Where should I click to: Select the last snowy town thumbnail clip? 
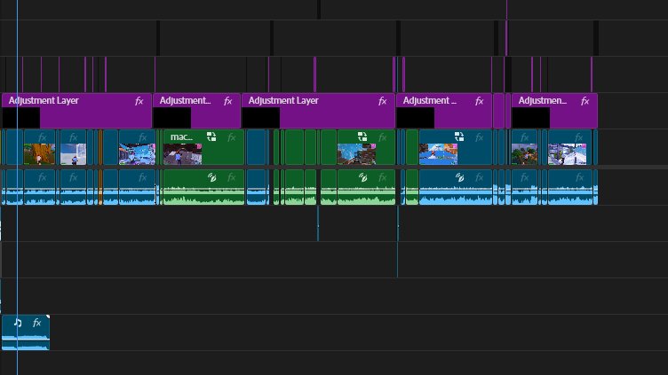567,154
